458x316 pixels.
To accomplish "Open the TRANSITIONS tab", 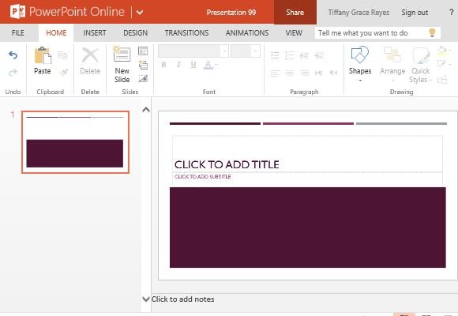I will [186, 33].
